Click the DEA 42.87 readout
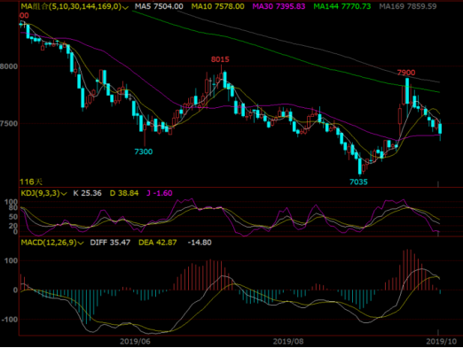463x348 pixels. [x=158, y=243]
